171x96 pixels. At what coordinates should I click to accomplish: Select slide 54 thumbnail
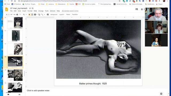click(x=15, y=75)
